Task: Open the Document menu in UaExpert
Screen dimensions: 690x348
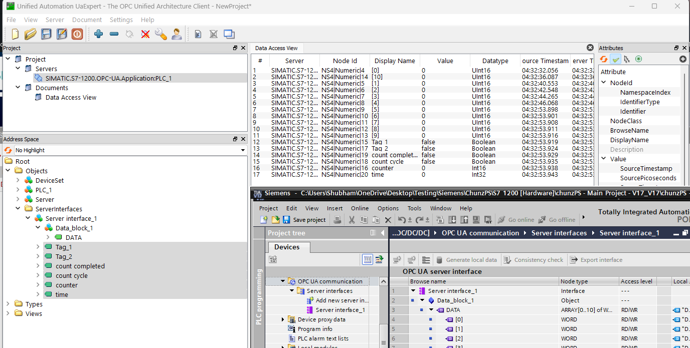Action: coord(87,20)
